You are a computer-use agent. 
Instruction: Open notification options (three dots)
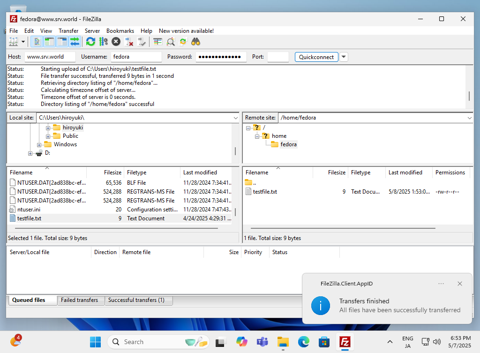[x=441, y=284]
